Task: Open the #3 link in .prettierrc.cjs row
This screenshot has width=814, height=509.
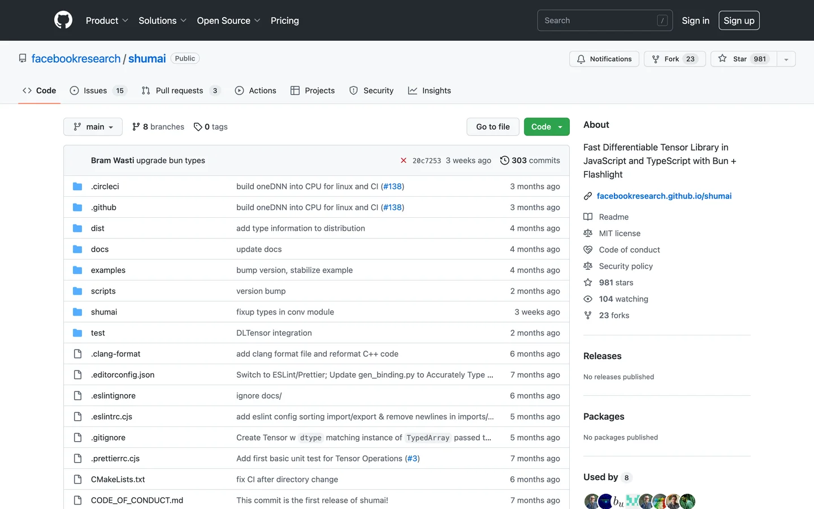Action: [x=413, y=458]
